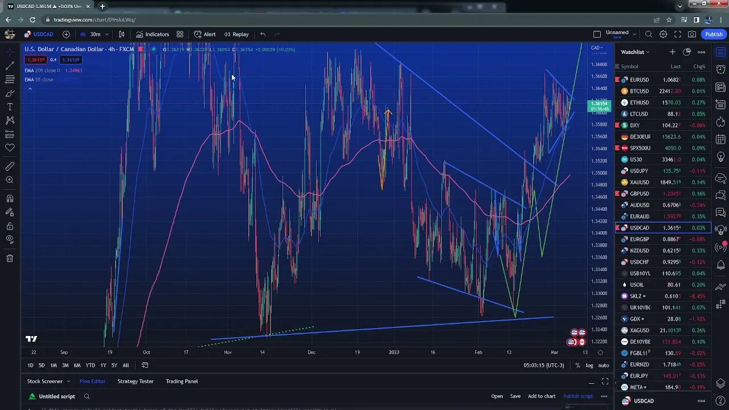Enter fullscreen mode

click(x=678, y=34)
